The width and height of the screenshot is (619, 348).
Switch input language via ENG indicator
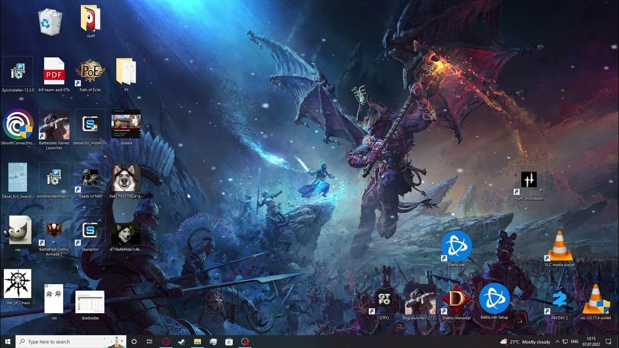575,342
